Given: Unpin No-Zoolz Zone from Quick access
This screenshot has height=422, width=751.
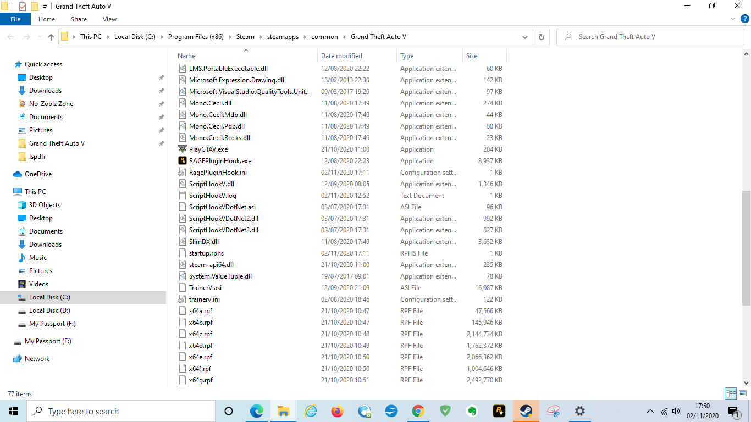Looking at the screenshot, I should pos(161,104).
